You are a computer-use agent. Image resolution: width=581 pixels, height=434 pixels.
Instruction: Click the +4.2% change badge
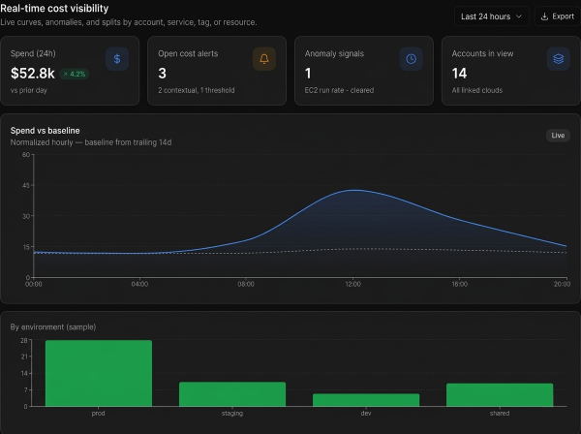click(74, 74)
